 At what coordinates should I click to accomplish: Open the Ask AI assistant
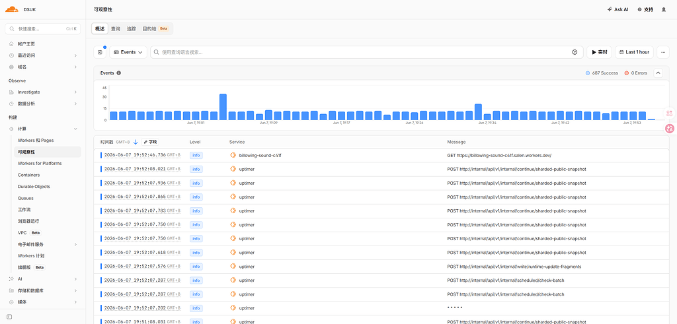(618, 9)
